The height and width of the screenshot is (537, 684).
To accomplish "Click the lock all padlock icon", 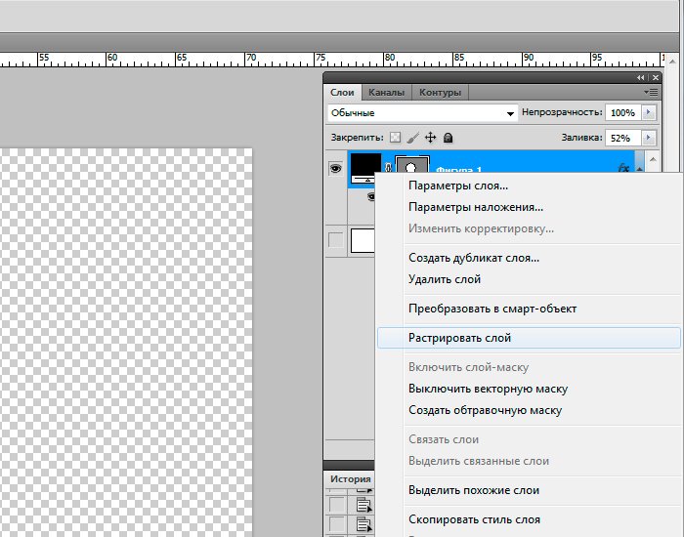I will coord(448,139).
